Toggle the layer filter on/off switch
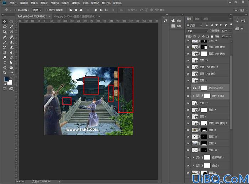This screenshot has width=249, height=184. pos(231,25)
